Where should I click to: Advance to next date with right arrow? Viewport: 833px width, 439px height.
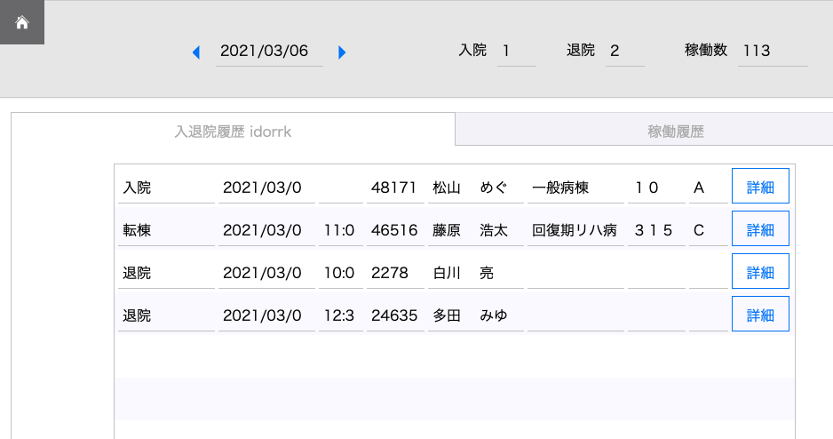tap(342, 52)
